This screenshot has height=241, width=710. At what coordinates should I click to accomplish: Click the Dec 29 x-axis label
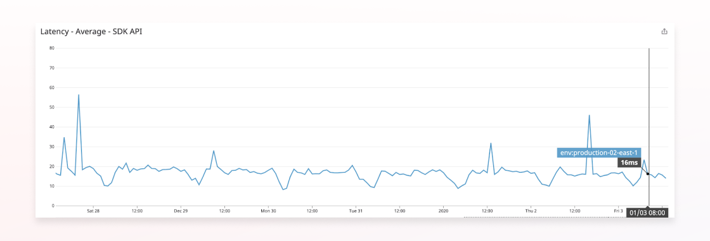point(181,211)
